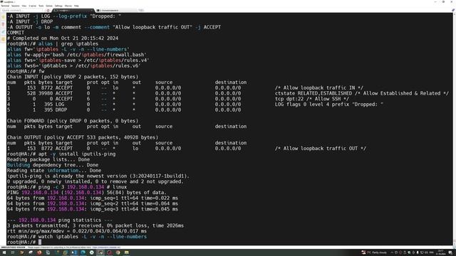The width and height of the screenshot is (456, 256).
Task: Click the Windows Start button
Action: [4, 252]
